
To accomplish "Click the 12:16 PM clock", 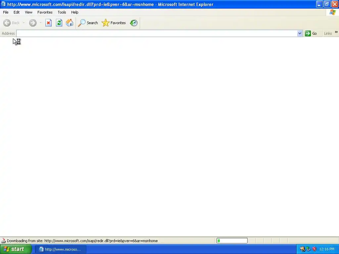I will click(327, 249).
